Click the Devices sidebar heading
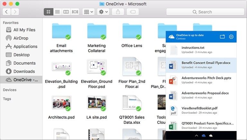 [10, 90]
